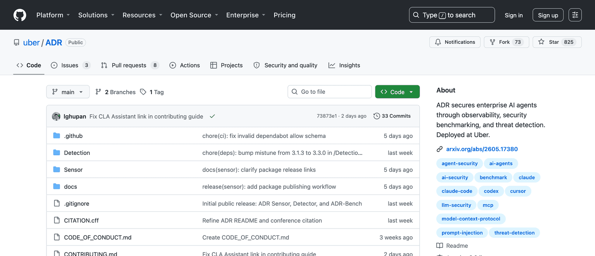Viewport: 595px width, 256px height.
Task: Click the Detection folder icon
Action: [x=57, y=153]
